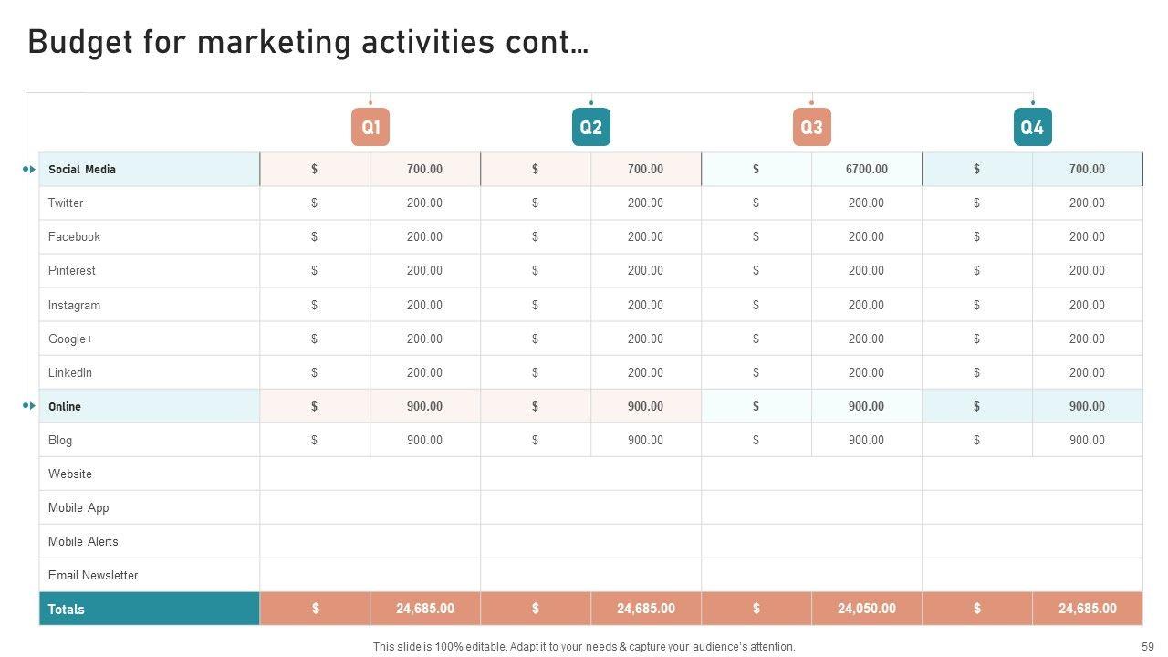Select Q3 Social Media value 6700.00
The width and height of the screenshot is (1168, 657).
coord(866,170)
